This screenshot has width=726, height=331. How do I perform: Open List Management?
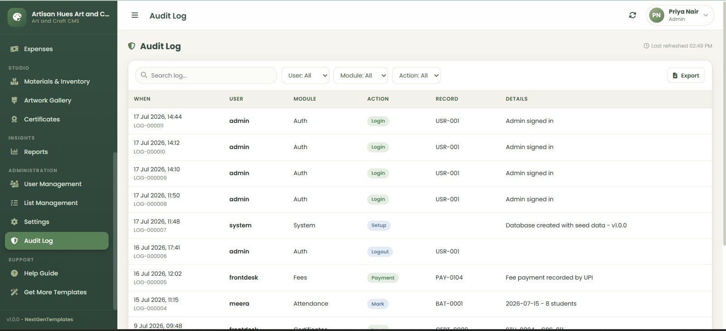pyautogui.click(x=57, y=203)
